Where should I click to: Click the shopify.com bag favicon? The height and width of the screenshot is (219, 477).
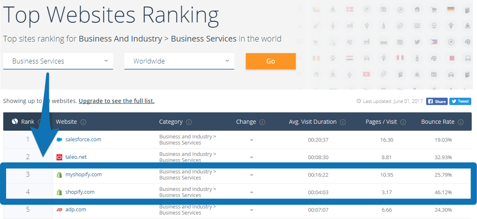[59, 192]
